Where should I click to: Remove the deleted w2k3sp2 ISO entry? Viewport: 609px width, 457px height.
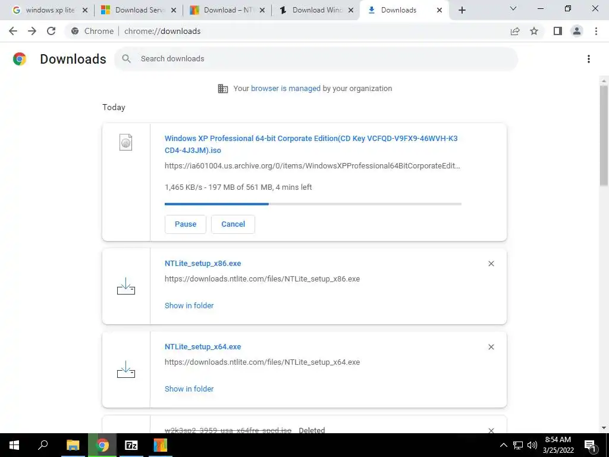click(491, 430)
